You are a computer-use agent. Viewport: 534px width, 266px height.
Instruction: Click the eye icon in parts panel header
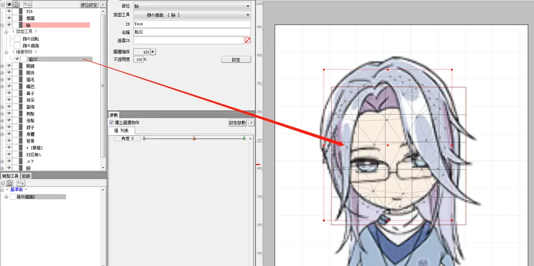(x=9, y=5)
